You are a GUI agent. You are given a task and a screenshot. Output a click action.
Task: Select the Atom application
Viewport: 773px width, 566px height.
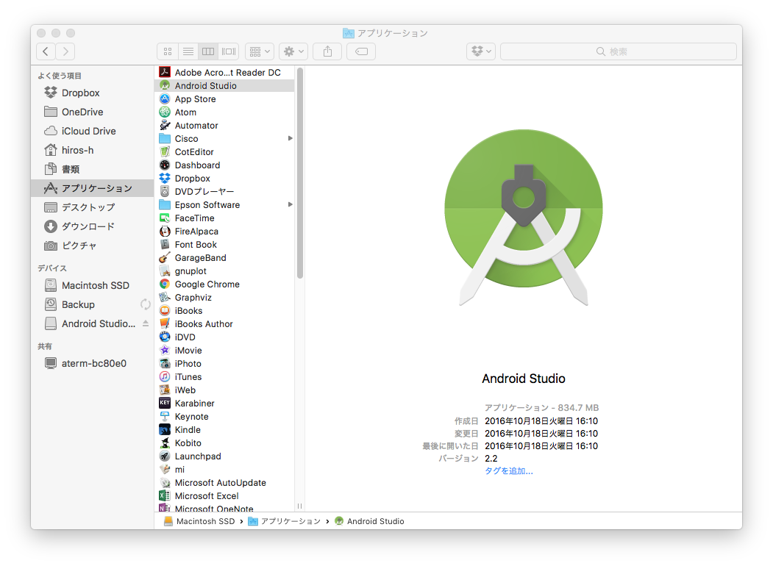[x=225, y=112]
